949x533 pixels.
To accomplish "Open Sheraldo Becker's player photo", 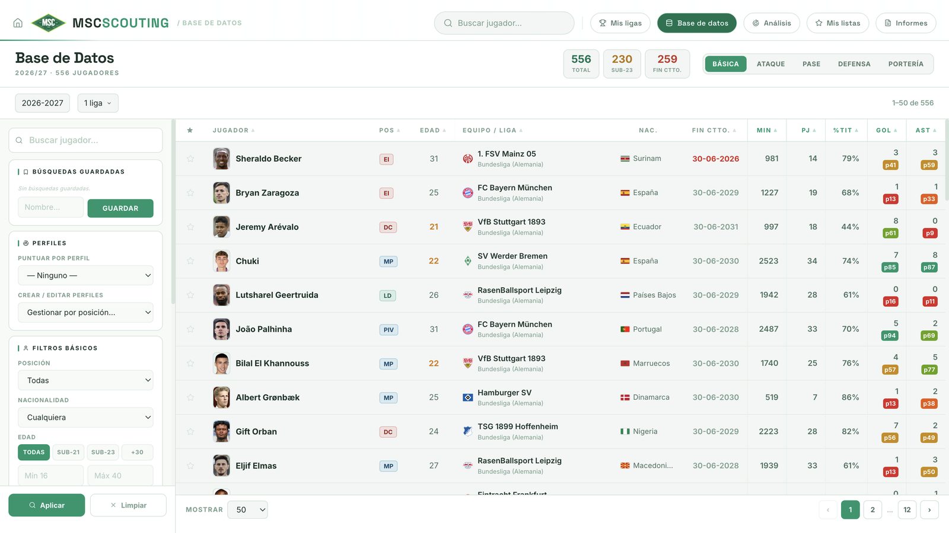I will click(221, 159).
